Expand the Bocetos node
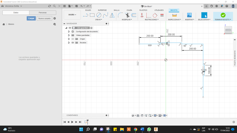Screen dimensions: 237x133 [x=69, y=42]
